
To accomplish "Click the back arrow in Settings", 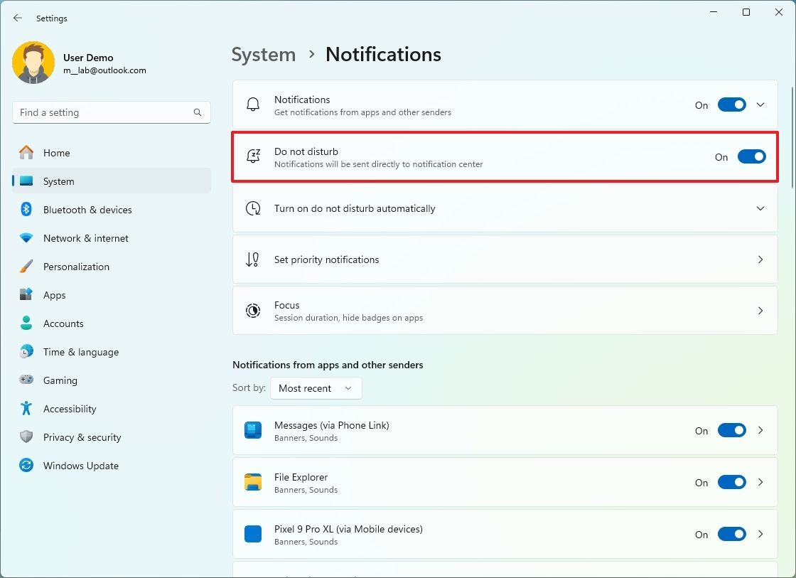I will 17,18.
